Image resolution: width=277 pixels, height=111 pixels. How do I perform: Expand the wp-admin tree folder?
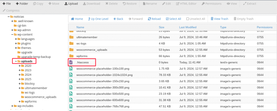(x=12, y=30)
